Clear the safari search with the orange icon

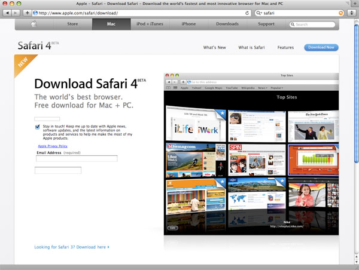tap(341, 13)
